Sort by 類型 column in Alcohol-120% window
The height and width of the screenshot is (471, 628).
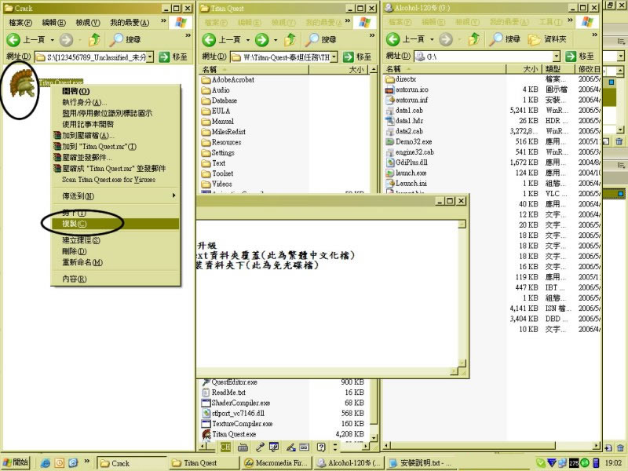point(558,69)
